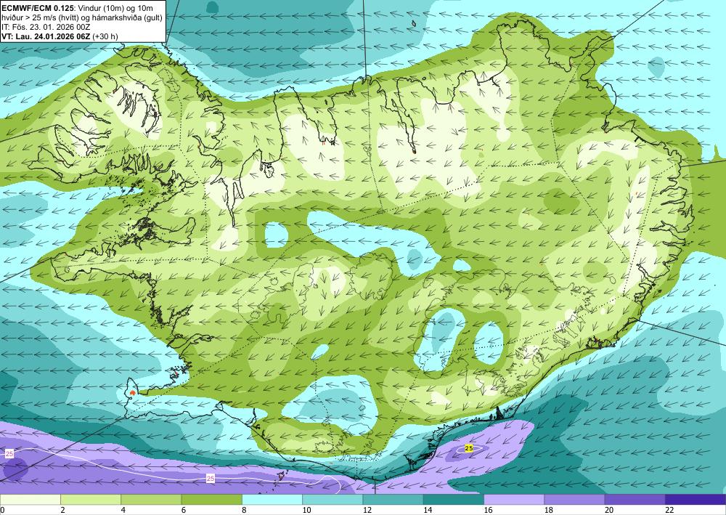Click the legend value '16'
Image resolution: width=726 pixels, height=515 pixels.
(x=489, y=510)
